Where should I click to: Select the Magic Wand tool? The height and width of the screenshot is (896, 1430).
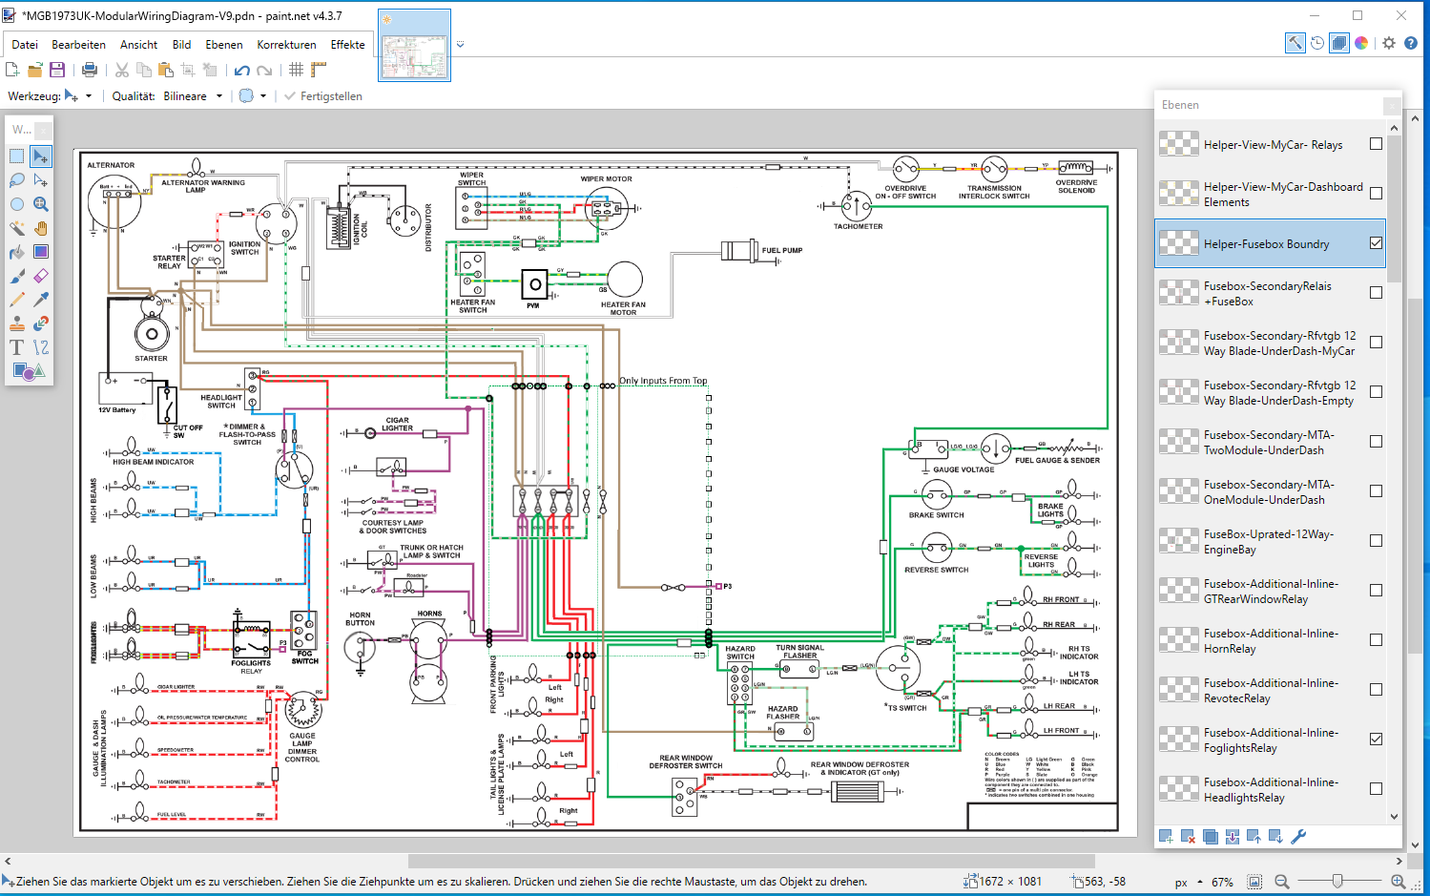tap(17, 228)
